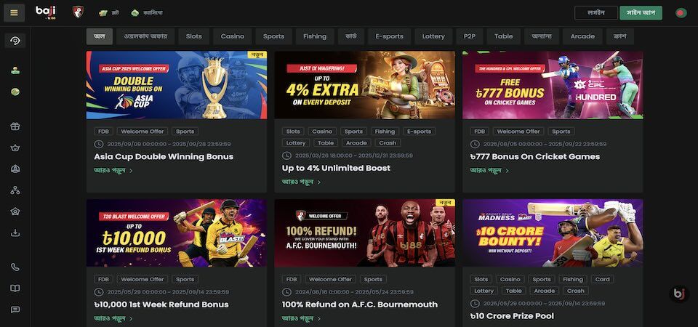Click the baji logo in header
The height and width of the screenshot is (327, 698).
pos(46,12)
